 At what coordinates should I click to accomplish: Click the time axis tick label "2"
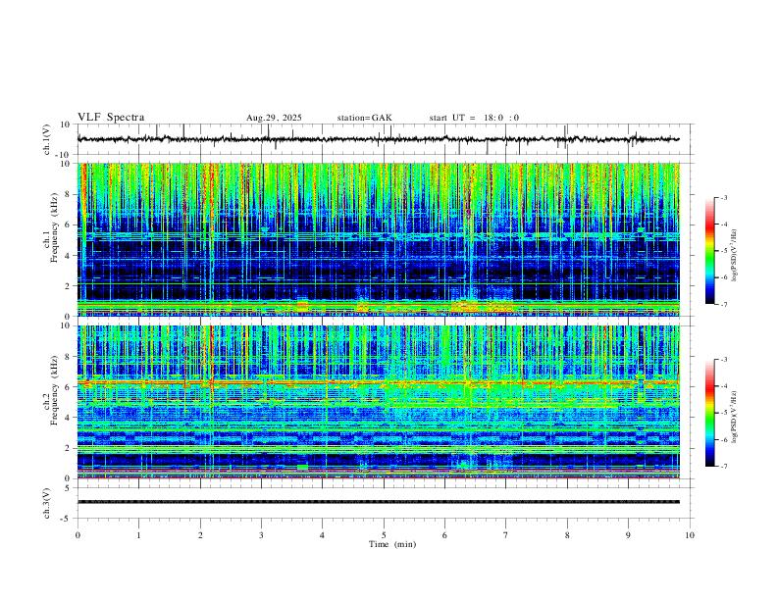(x=200, y=535)
